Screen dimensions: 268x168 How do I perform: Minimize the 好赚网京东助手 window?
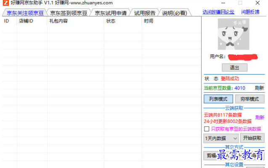coord(223,3)
